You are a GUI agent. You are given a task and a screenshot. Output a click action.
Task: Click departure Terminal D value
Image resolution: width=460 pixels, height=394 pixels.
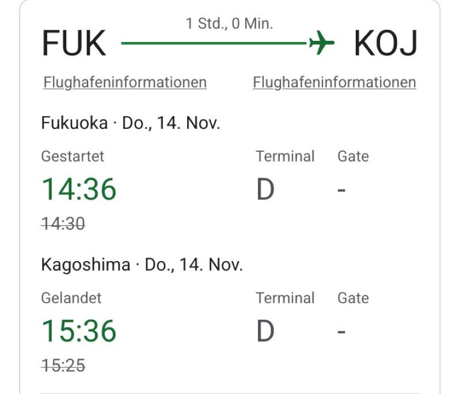265,190
